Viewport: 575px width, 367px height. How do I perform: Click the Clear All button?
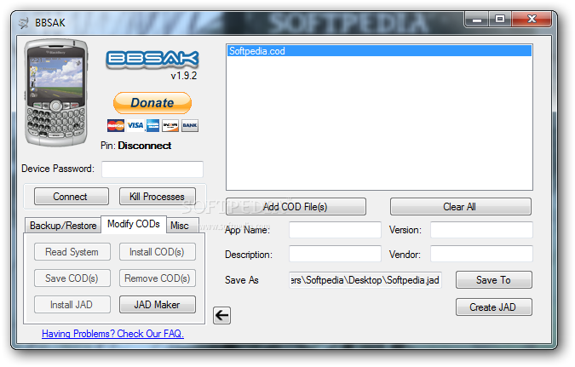[461, 207]
